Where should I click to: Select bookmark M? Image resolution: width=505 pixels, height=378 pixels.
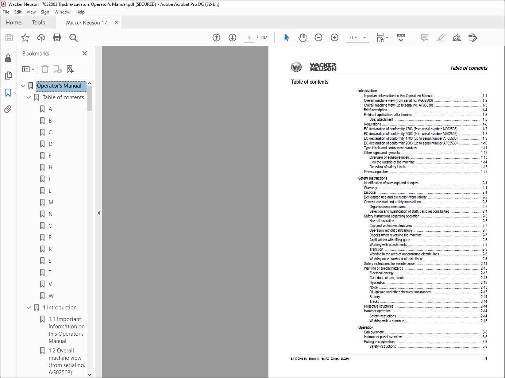[51, 202]
